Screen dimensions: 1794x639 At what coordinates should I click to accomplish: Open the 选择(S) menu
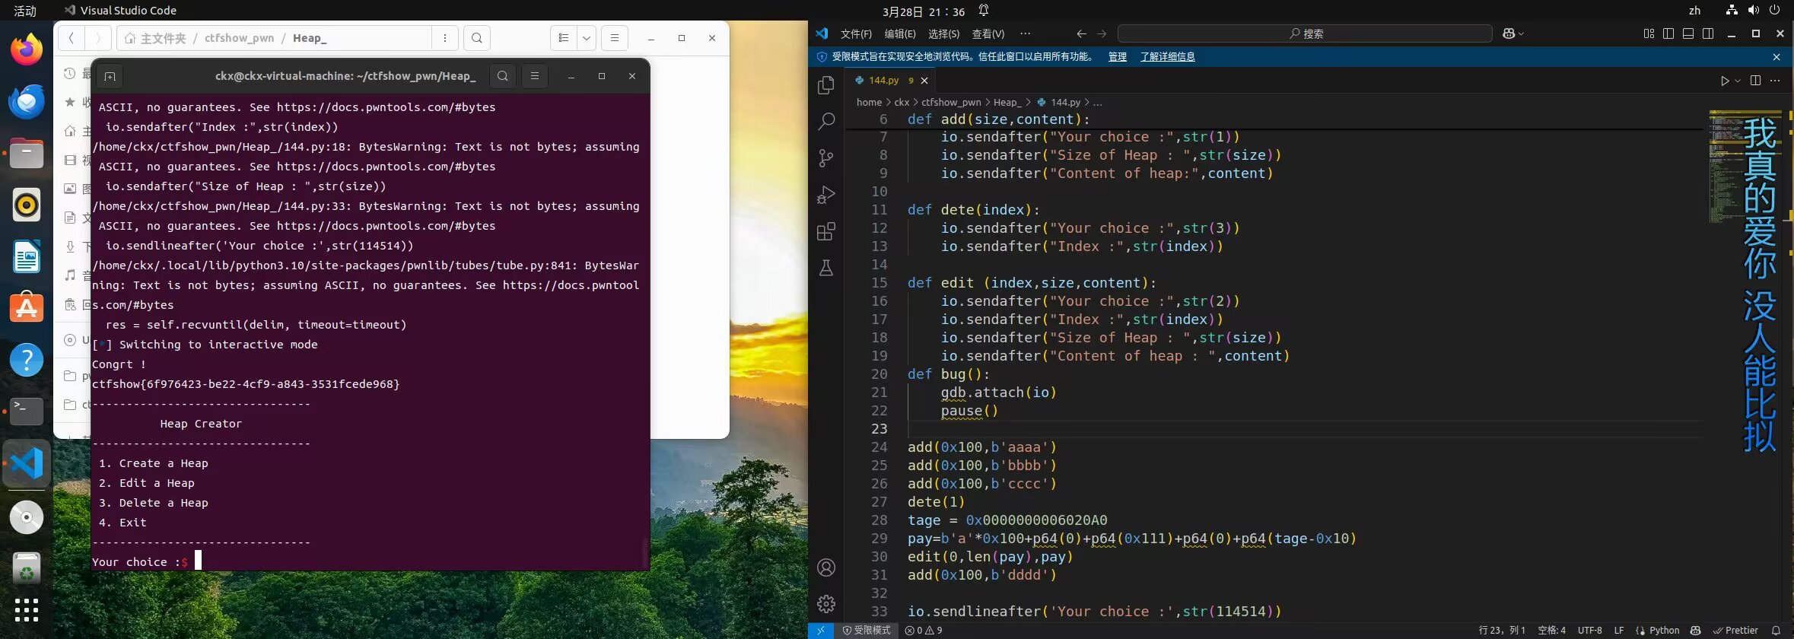click(x=943, y=33)
